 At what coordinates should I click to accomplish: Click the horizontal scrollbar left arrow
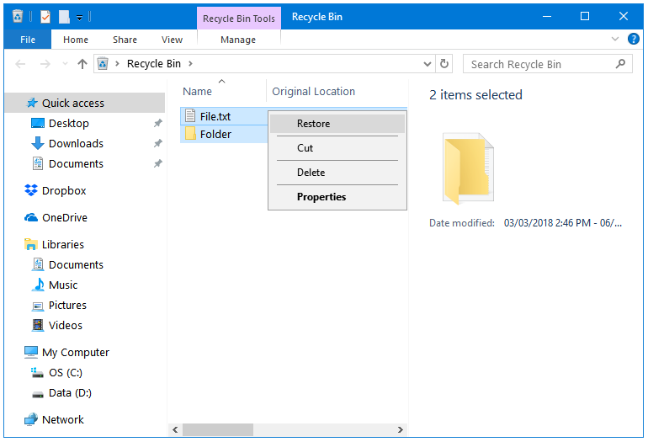tap(175, 429)
